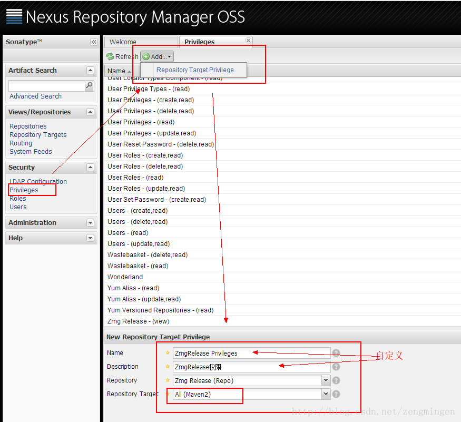
Task: Open the Repository dropdown arrow
Action: [x=326, y=380]
